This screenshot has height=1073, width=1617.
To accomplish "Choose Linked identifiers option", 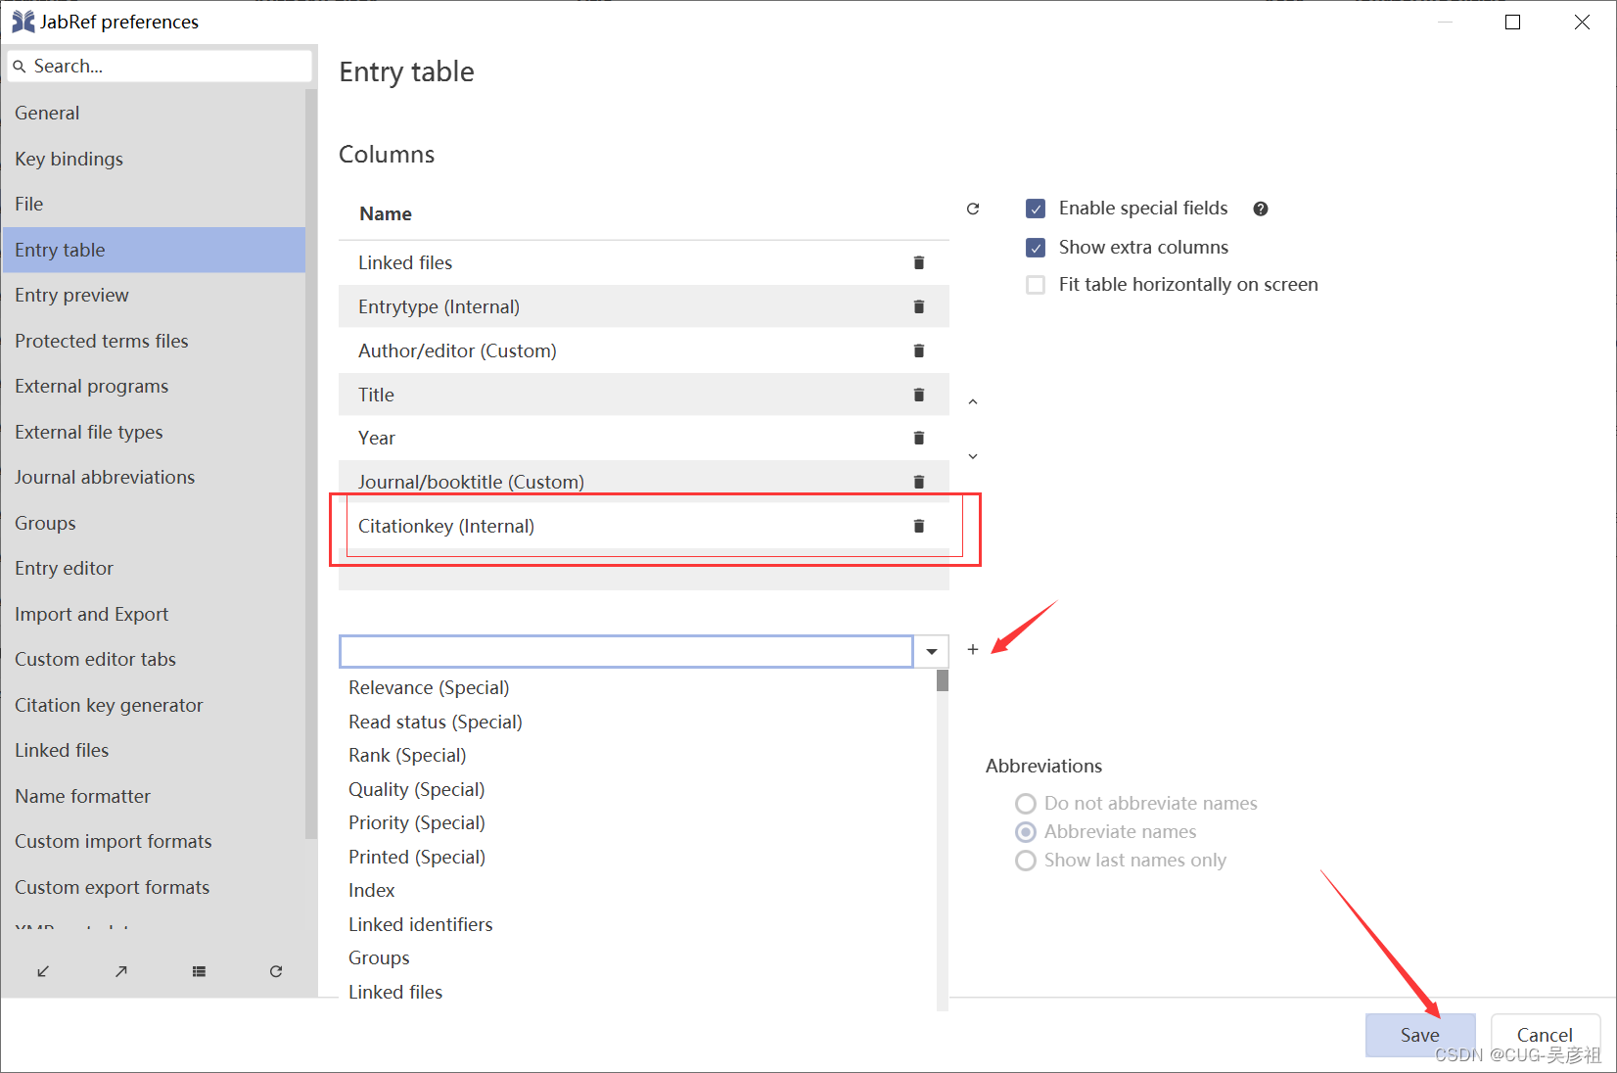I will pos(637,924).
